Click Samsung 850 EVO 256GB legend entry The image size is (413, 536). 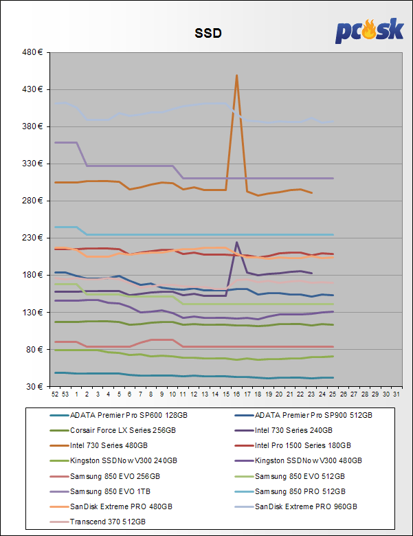tap(105, 476)
